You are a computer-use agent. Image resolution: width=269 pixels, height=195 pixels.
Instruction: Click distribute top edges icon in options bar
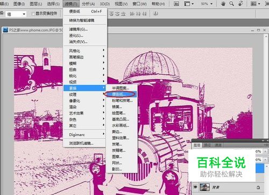[x=111, y=14]
